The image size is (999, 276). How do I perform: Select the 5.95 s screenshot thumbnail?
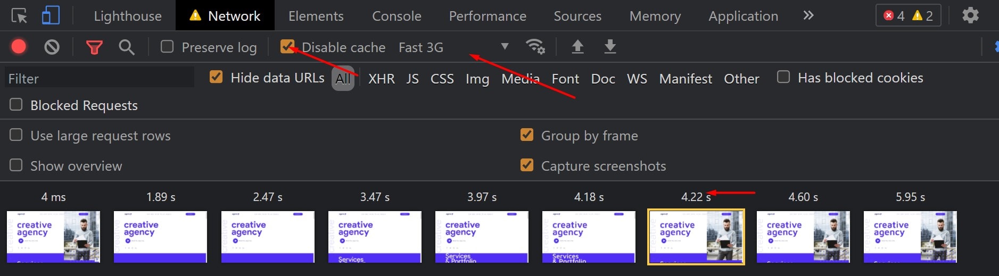910,237
